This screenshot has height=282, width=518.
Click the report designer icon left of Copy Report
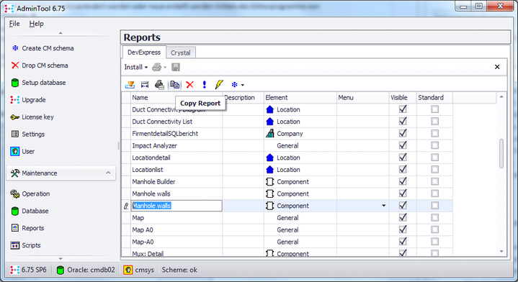point(159,85)
